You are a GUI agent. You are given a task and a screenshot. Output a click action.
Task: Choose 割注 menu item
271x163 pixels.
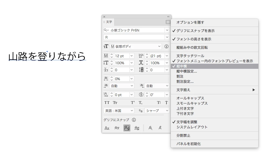214,76
